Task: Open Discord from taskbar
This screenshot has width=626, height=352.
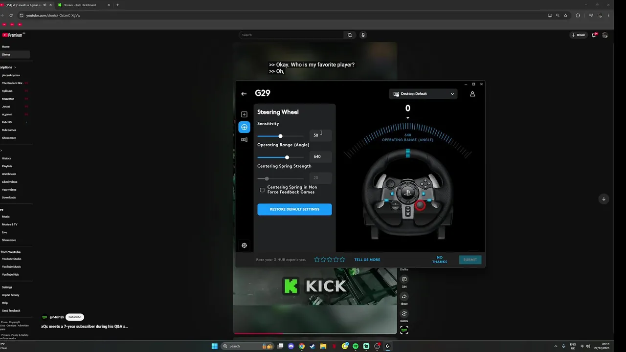Action: [x=291, y=346]
